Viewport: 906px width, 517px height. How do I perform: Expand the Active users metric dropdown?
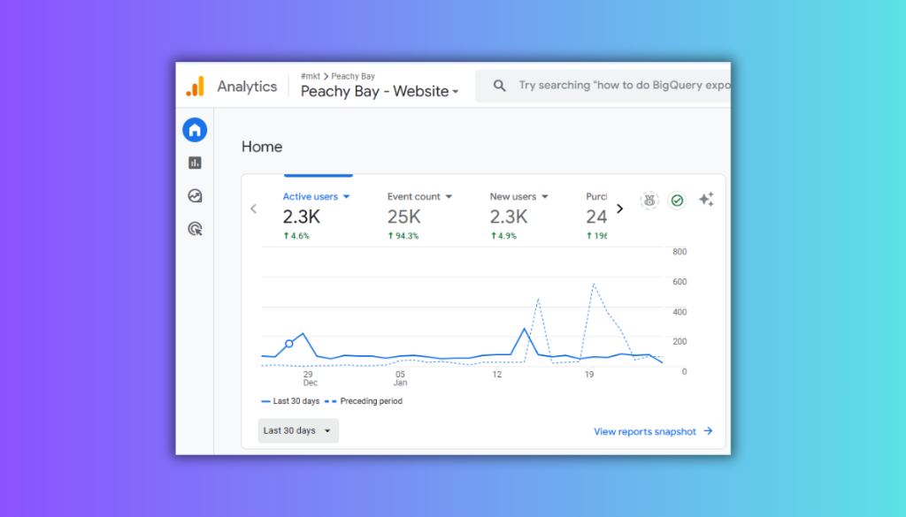click(347, 197)
